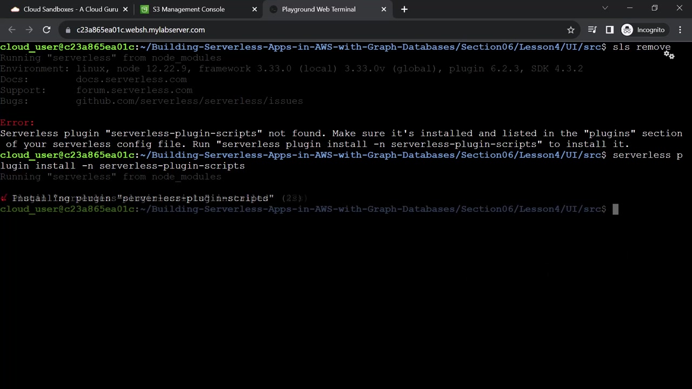
Task: Click the 'Environment:' line in terminal
Action: click(x=291, y=69)
